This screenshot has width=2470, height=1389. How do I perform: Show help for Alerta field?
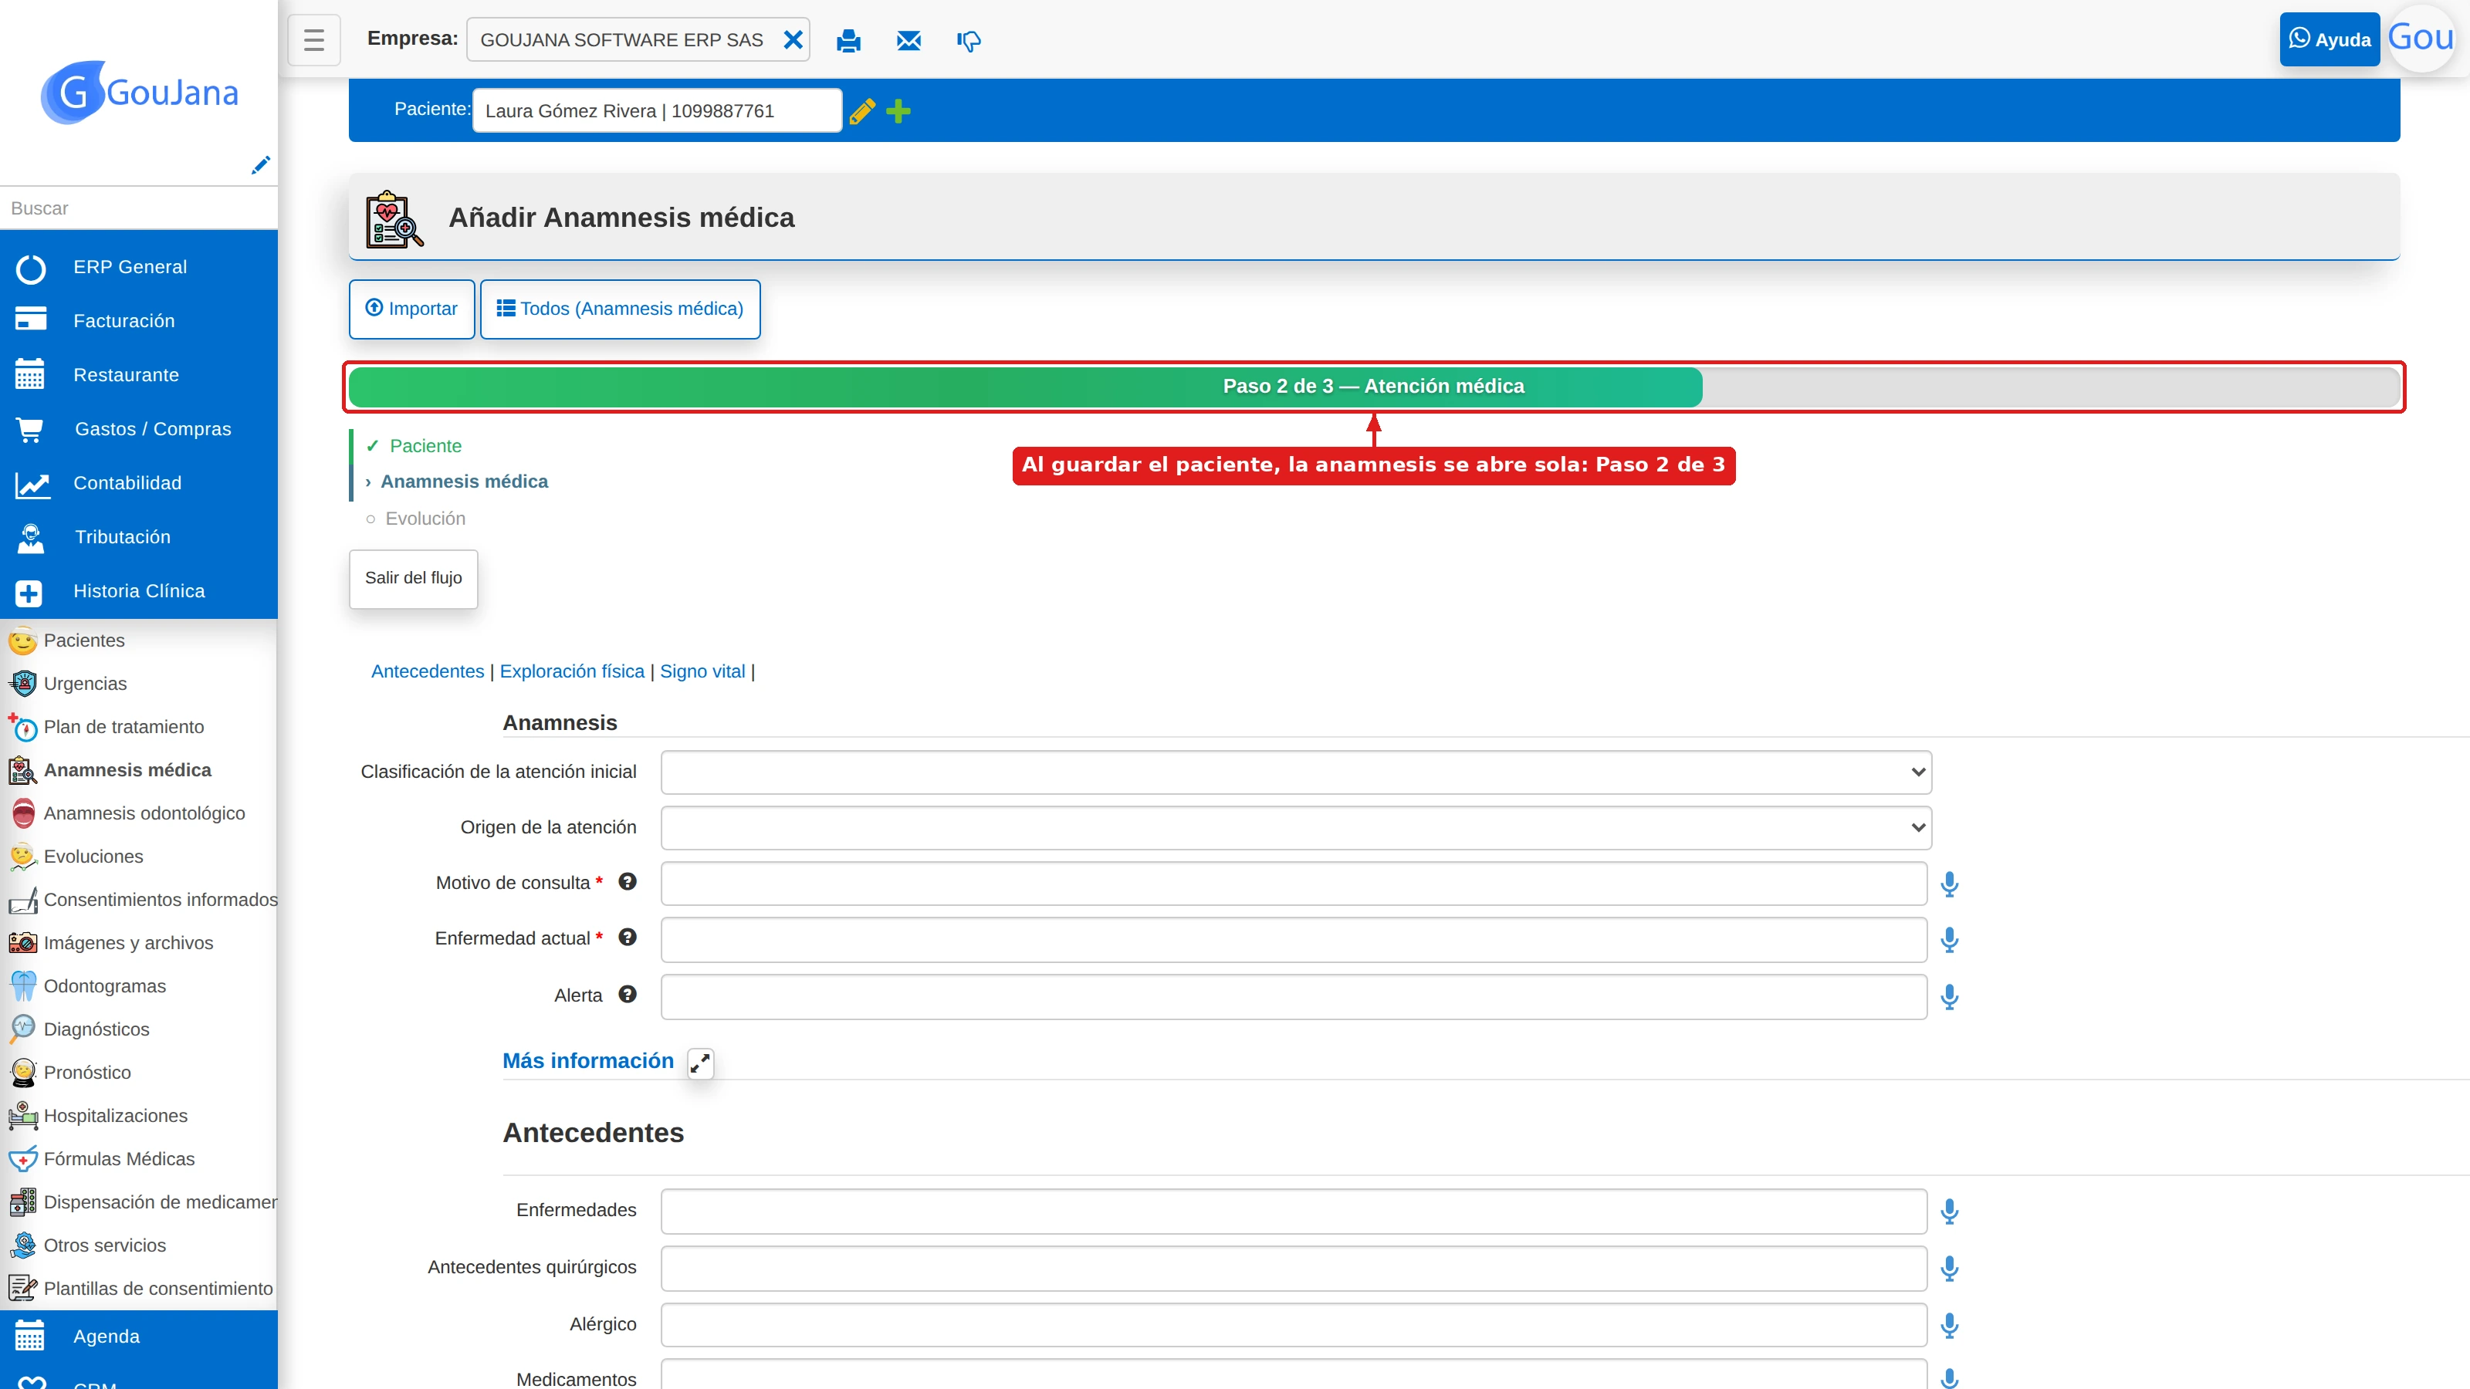[627, 994]
